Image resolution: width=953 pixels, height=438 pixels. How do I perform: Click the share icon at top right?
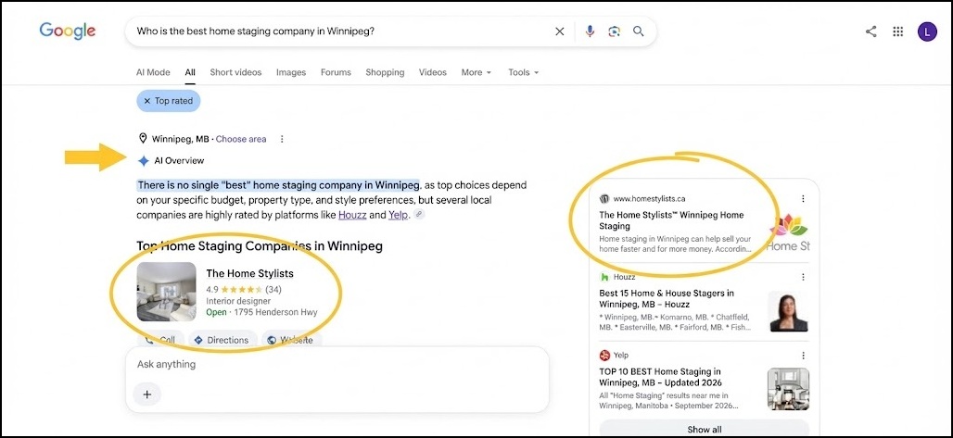(870, 31)
